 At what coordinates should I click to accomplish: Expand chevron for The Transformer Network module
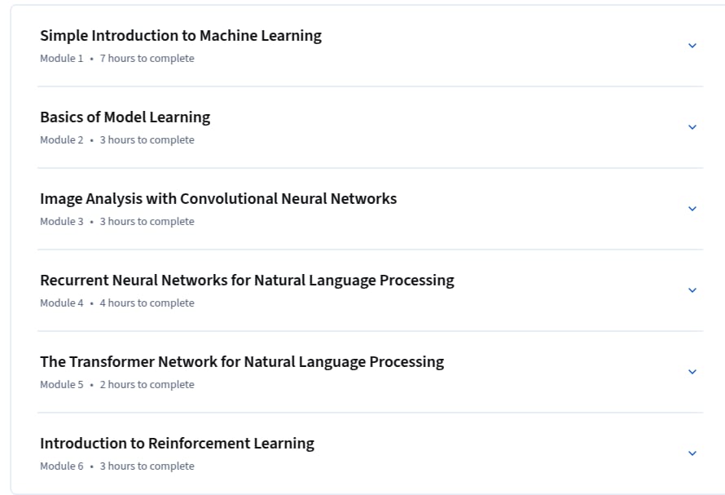coord(692,371)
